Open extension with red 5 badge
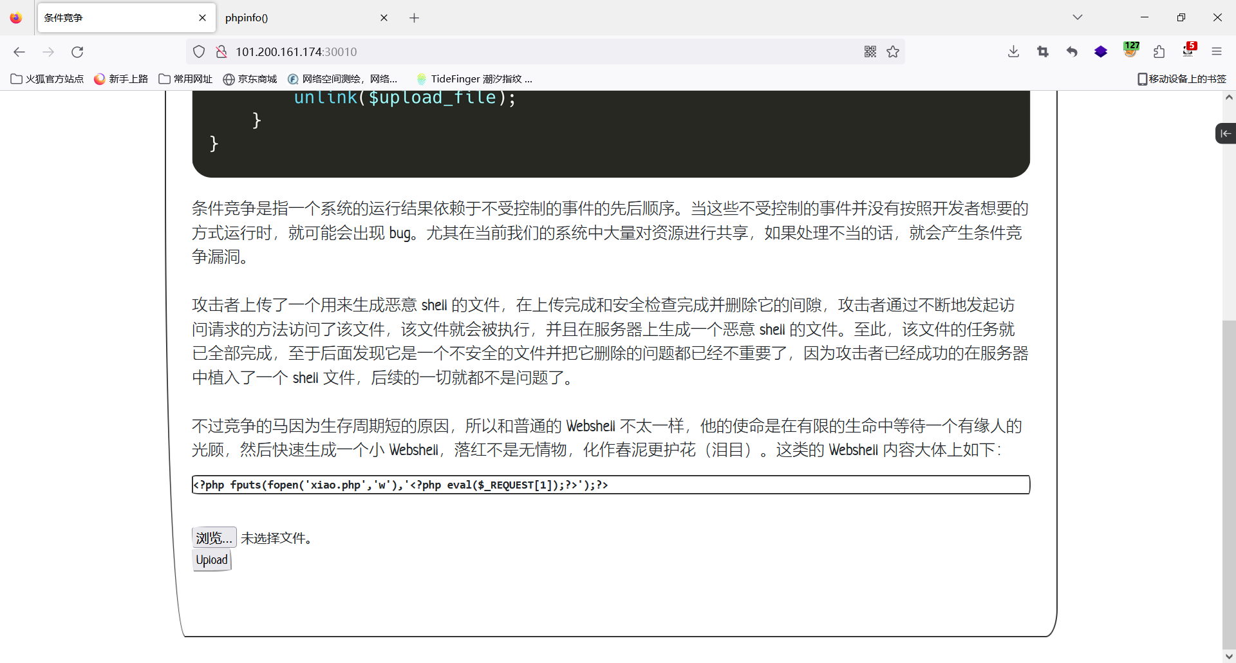Screen dimensions: 1236x663 pyautogui.click(x=1189, y=50)
